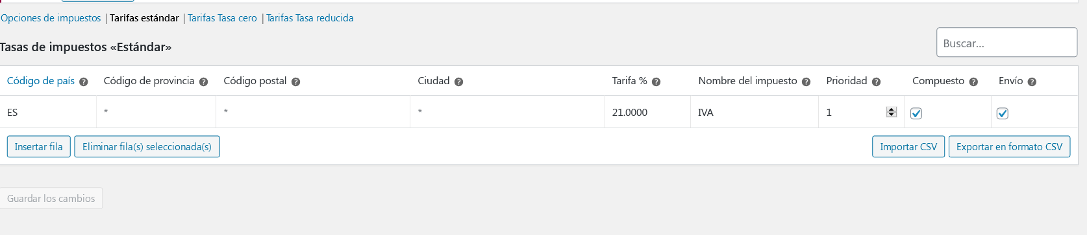Switch to Tarifas Tasa cero
The width and height of the screenshot is (1087, 235).
[x=222, y=18]
